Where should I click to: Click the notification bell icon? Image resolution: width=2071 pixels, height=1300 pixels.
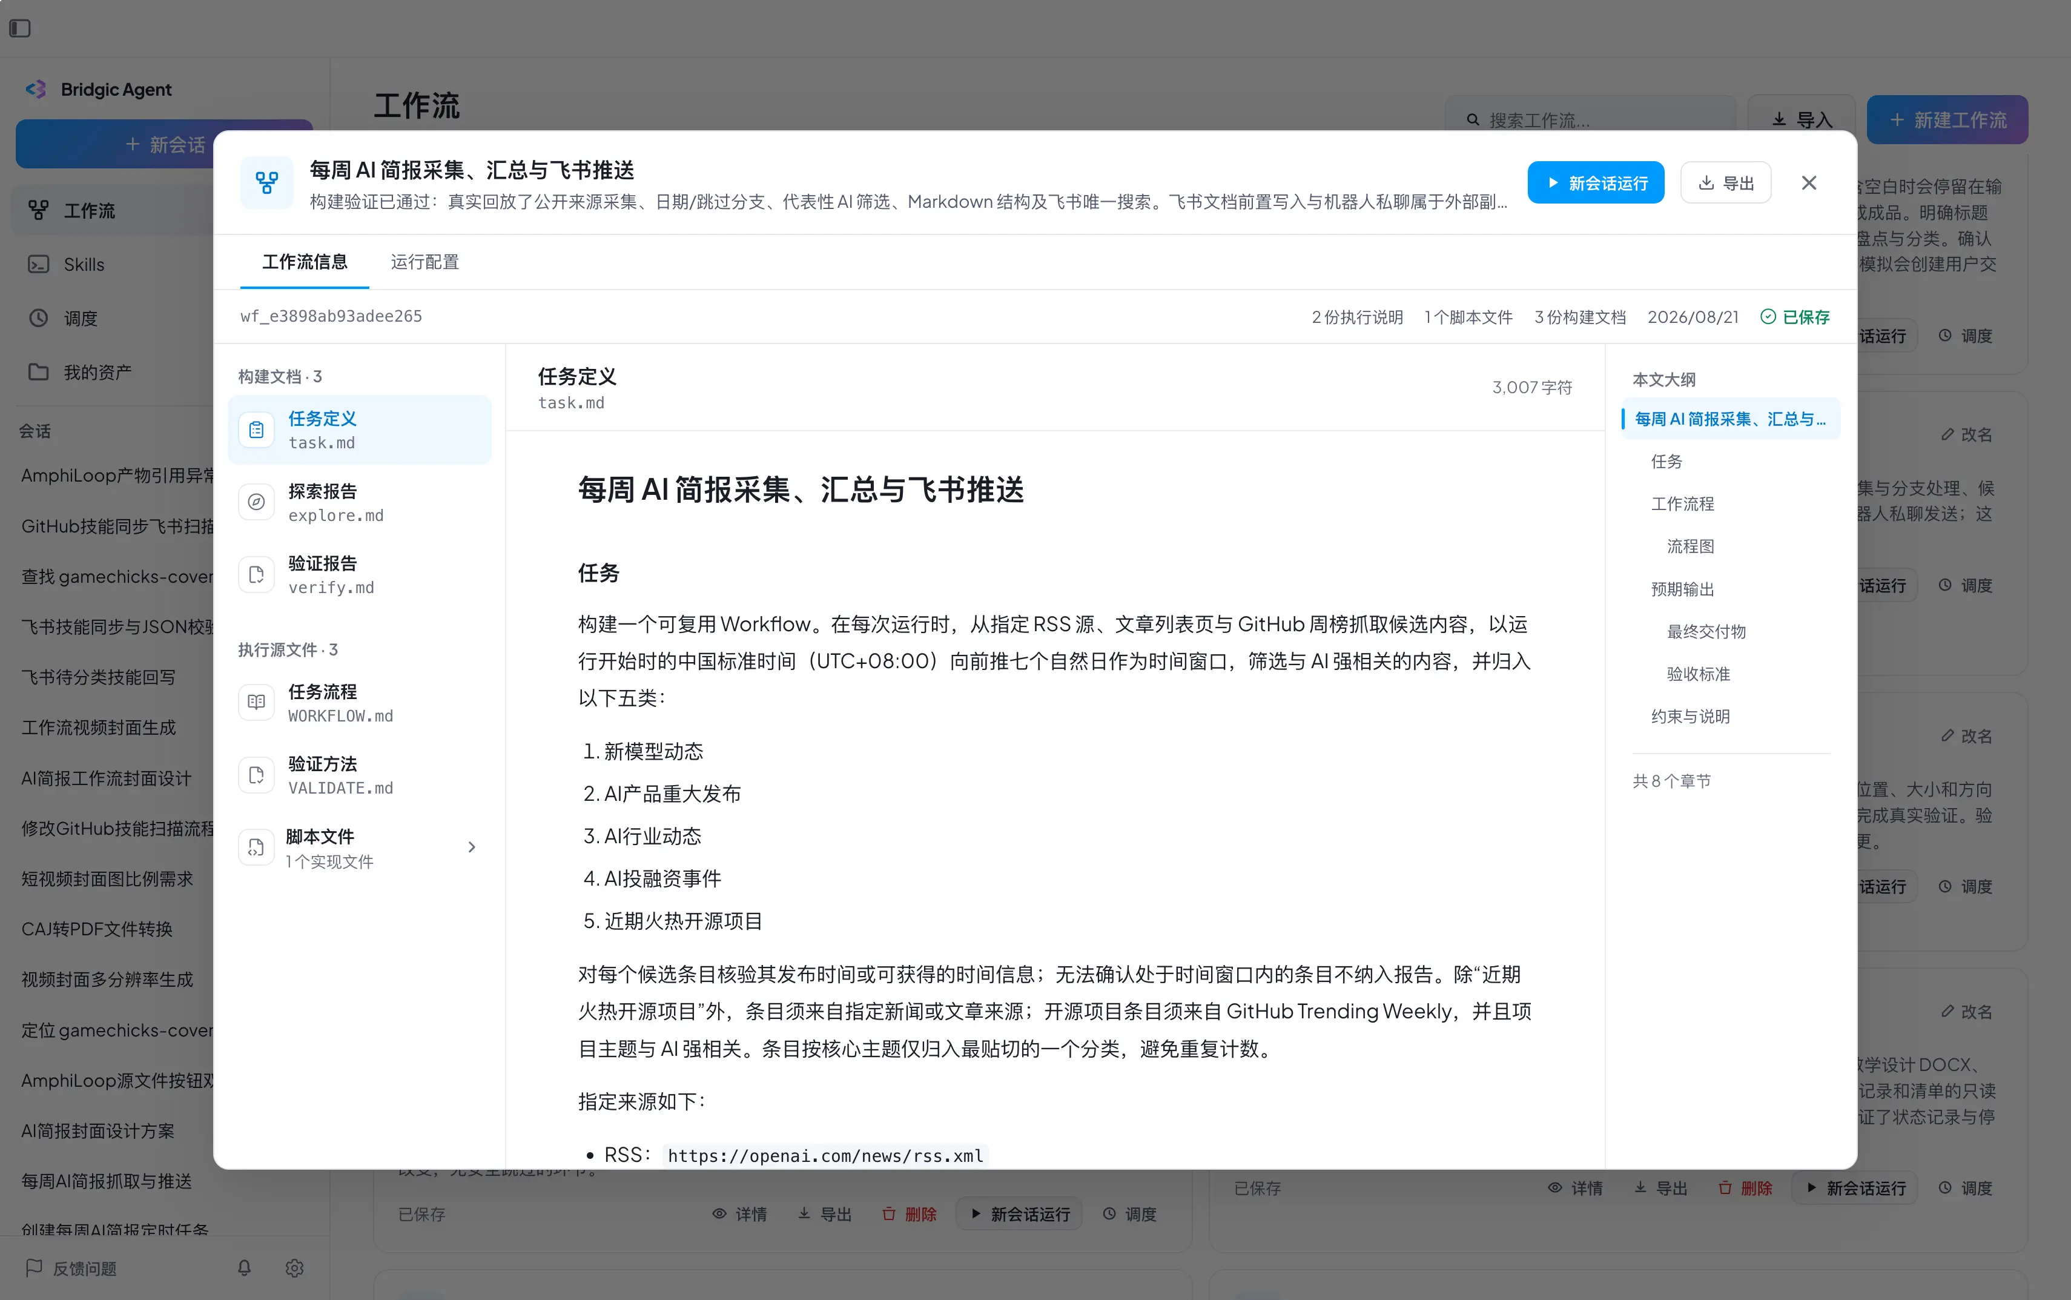(x=244, y=1267)
